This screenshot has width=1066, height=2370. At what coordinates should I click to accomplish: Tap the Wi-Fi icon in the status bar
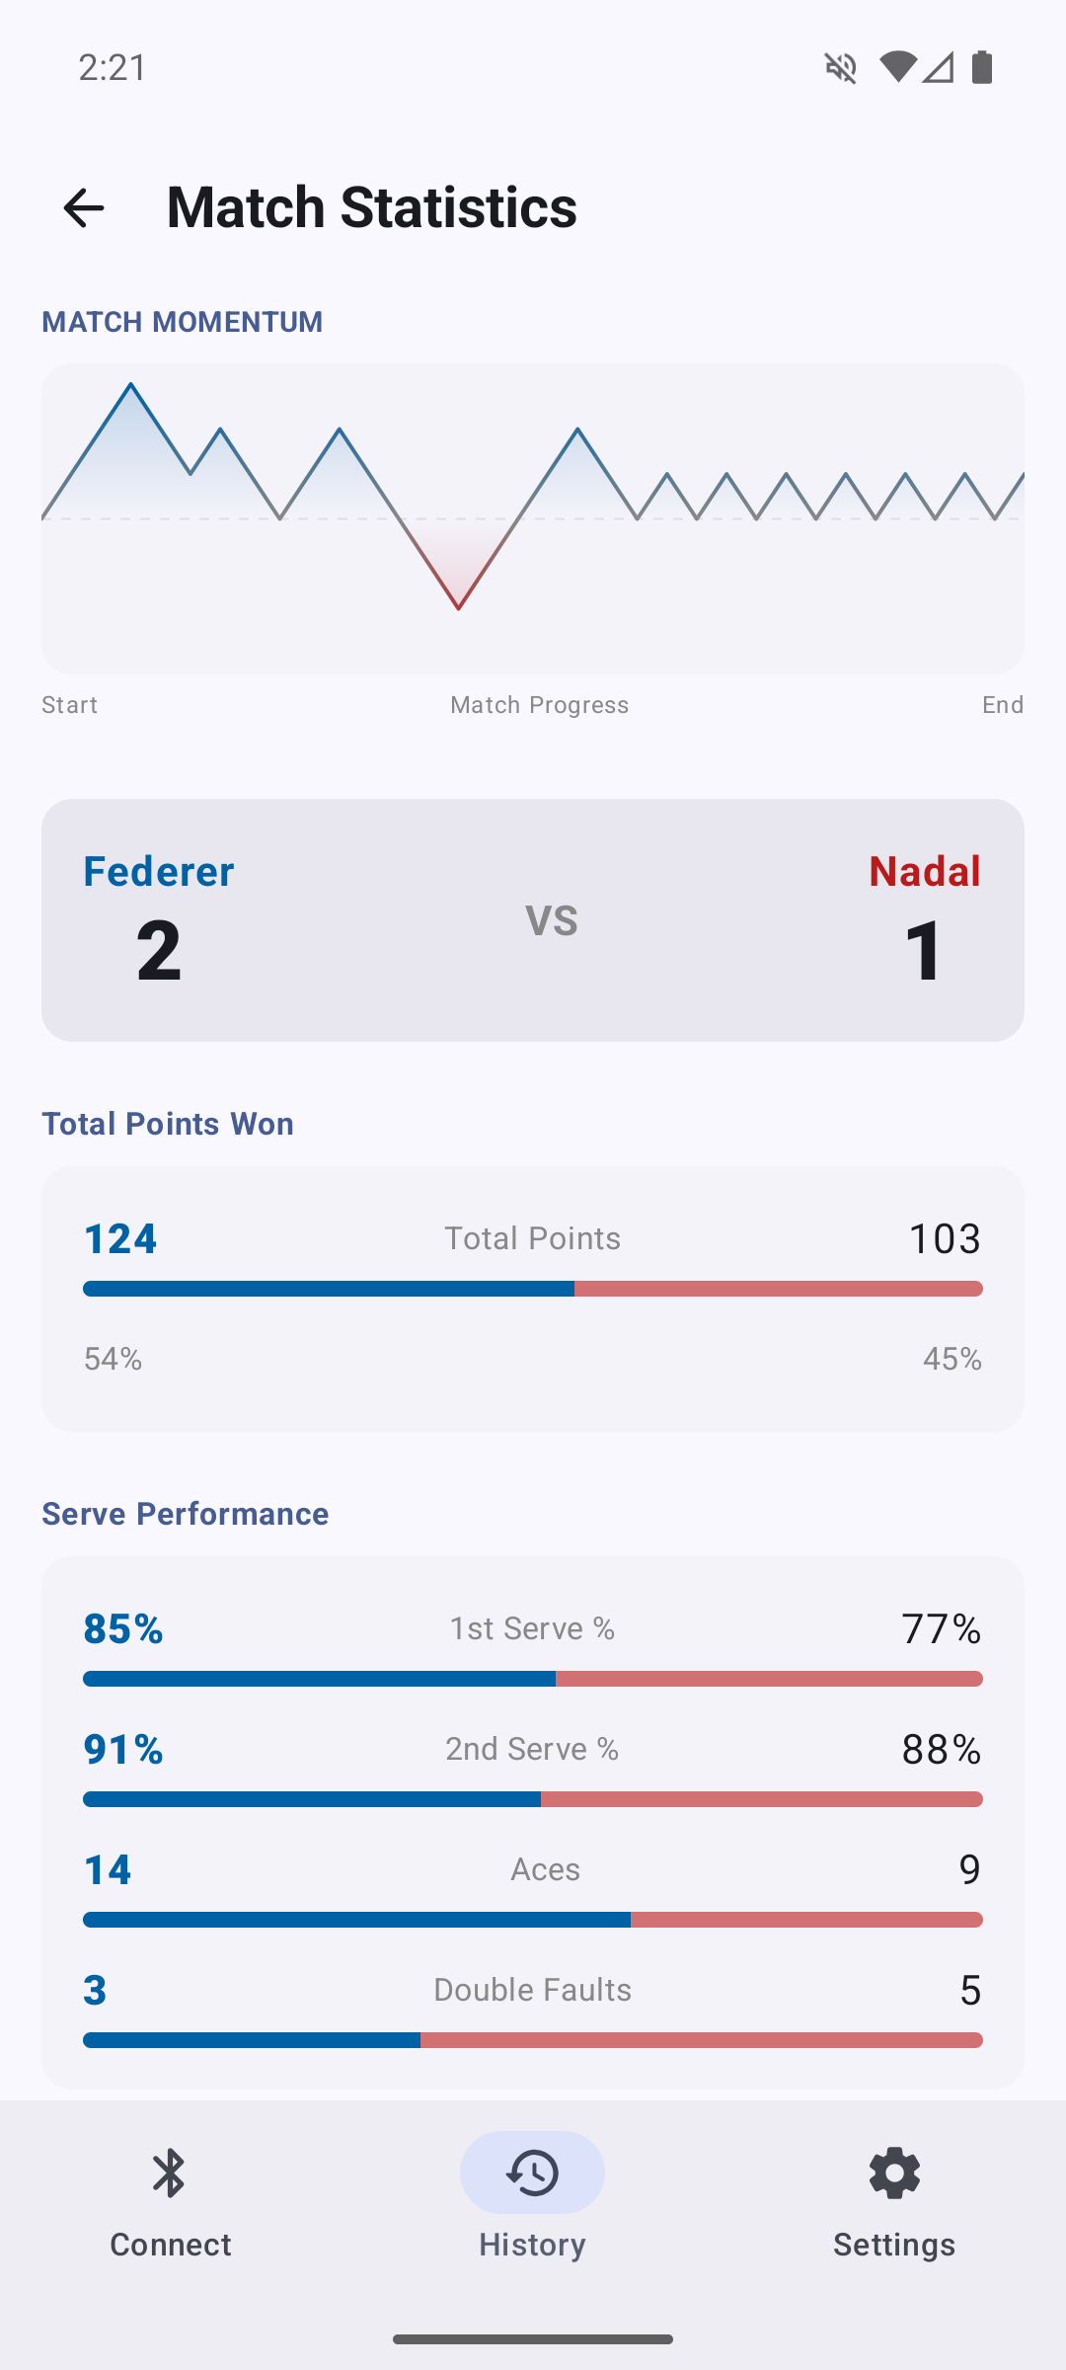(896, 66)
